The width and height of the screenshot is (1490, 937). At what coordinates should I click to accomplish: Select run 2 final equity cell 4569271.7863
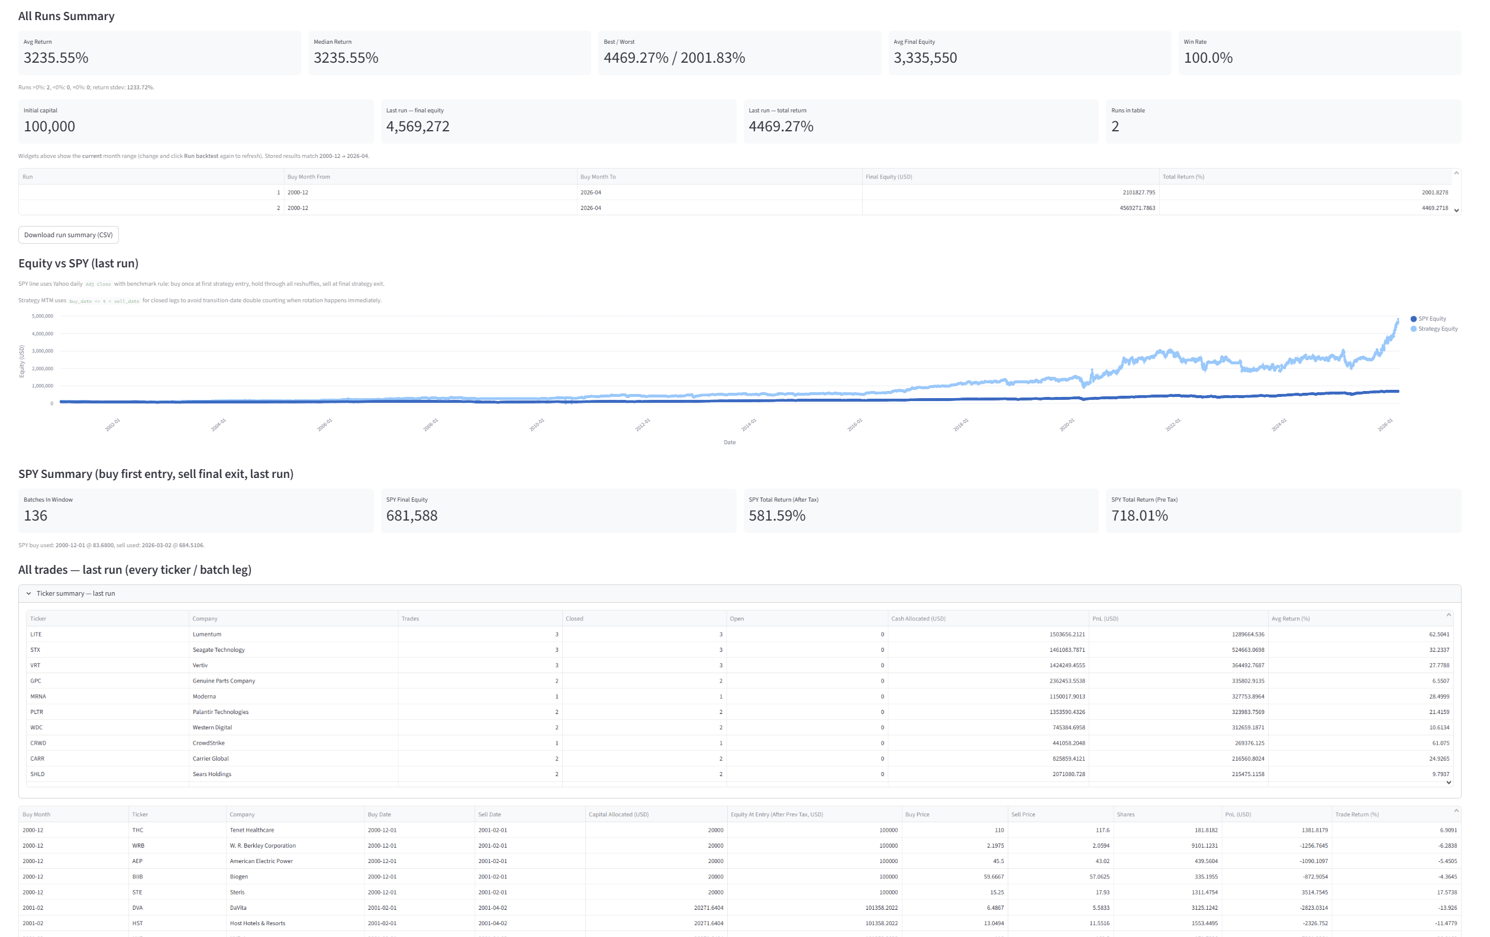pyautogui.click(x=1137, y=208)
